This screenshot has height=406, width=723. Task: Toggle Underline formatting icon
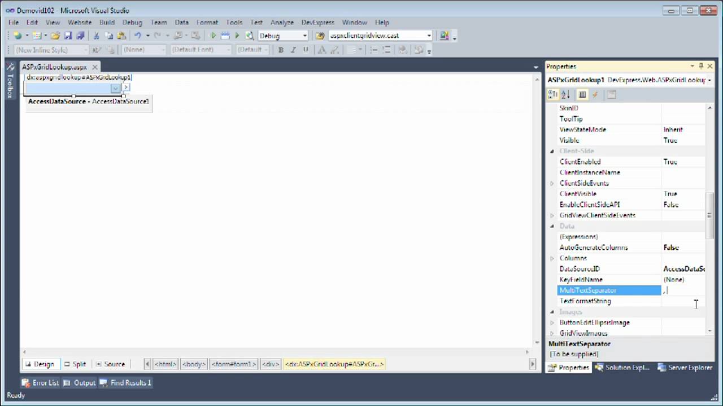(306, 50)
